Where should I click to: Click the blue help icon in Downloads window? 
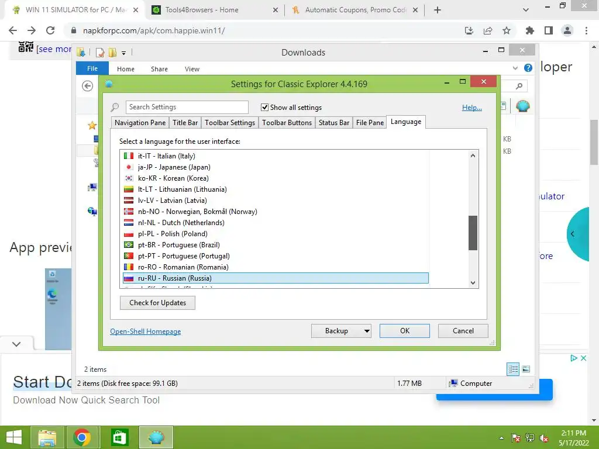tap(528, 68)
